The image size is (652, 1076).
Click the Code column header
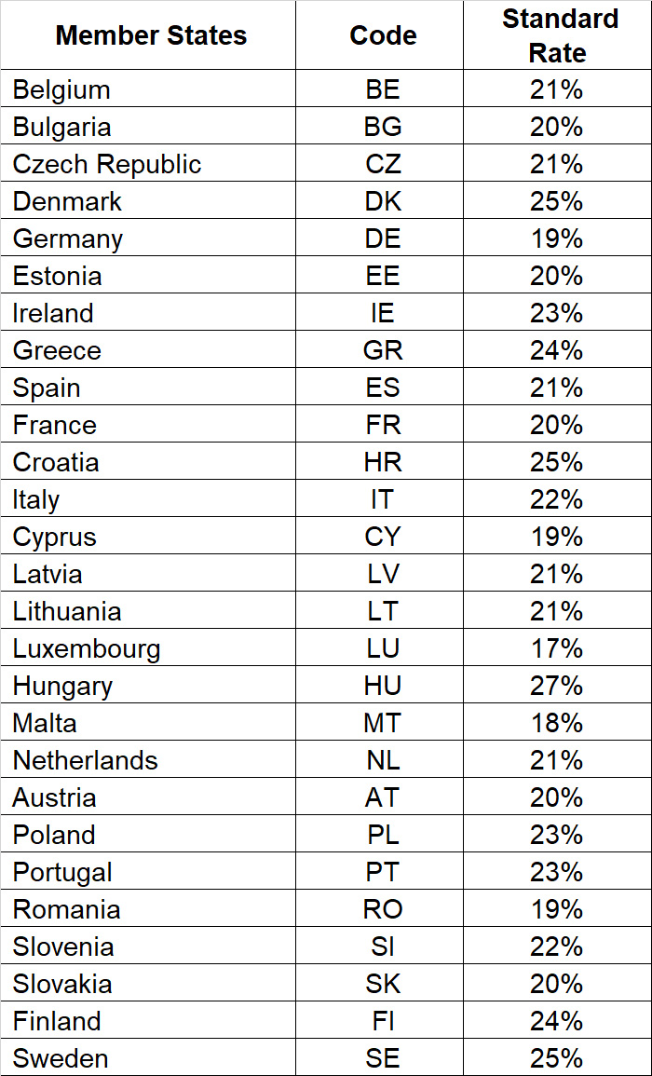click(x=383, y=35)
